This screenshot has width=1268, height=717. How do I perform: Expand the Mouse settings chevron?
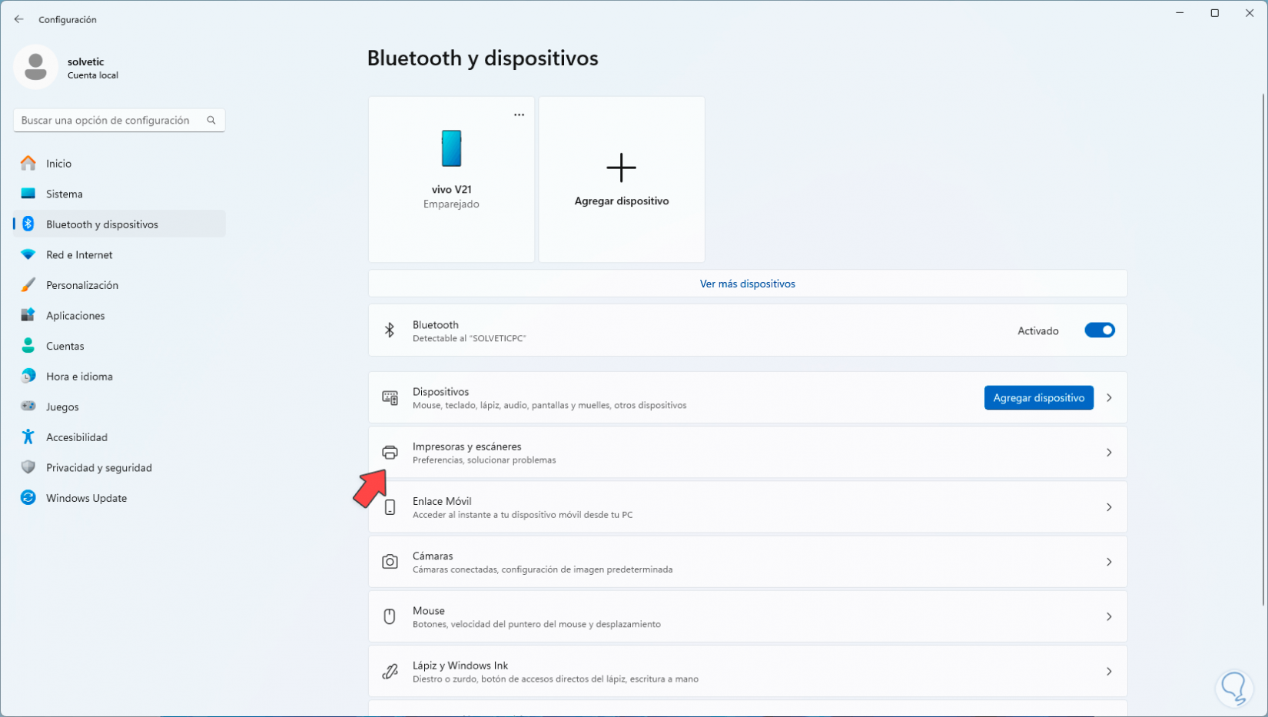1109,616
